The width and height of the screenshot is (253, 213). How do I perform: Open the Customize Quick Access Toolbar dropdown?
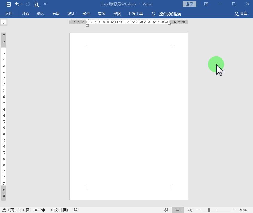point(45,4)
